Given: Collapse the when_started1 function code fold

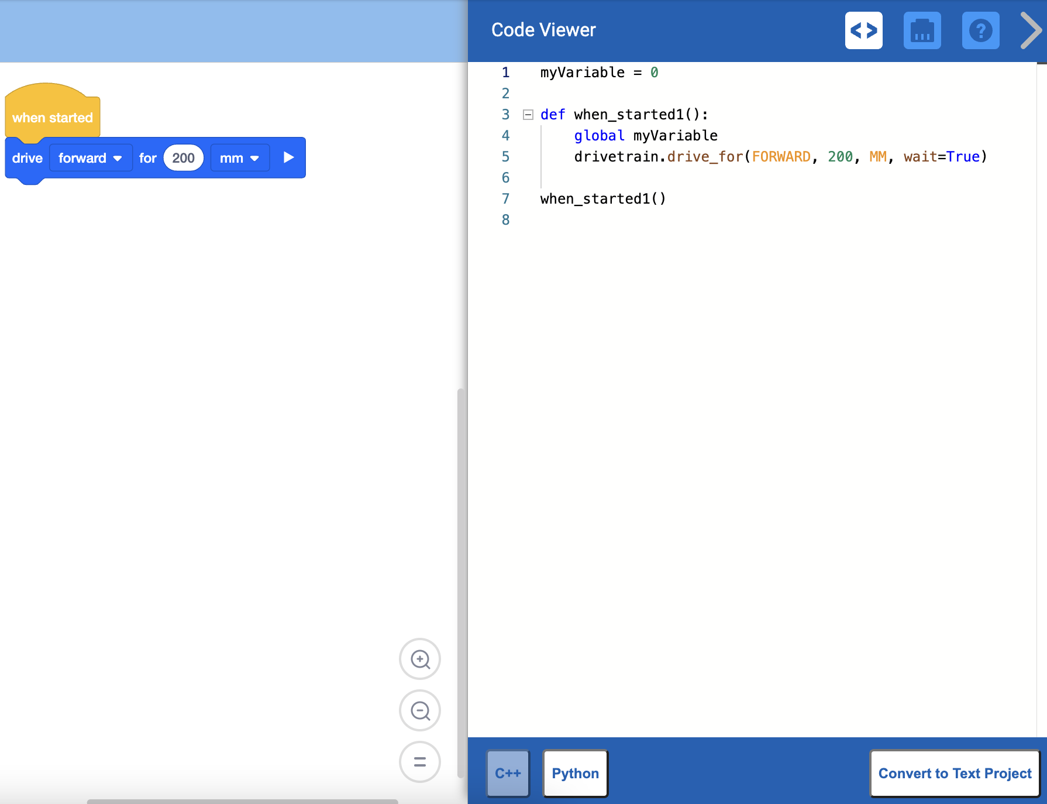Looking at the screenshot, I should (528, 115).
